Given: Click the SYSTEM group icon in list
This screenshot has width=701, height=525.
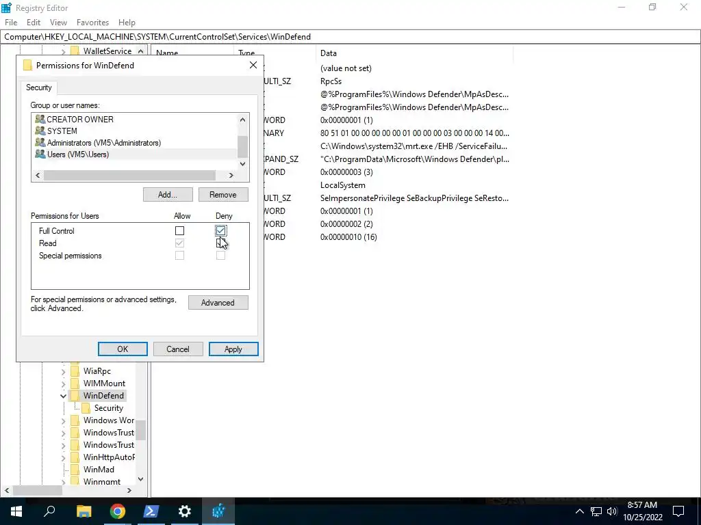Looking at the screenshot, I should pyautogui.click(x=40, y=131).
